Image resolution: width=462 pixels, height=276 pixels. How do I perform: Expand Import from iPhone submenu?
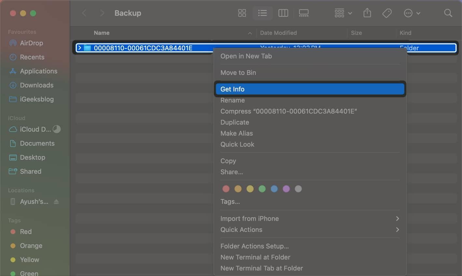click(310, 218)
